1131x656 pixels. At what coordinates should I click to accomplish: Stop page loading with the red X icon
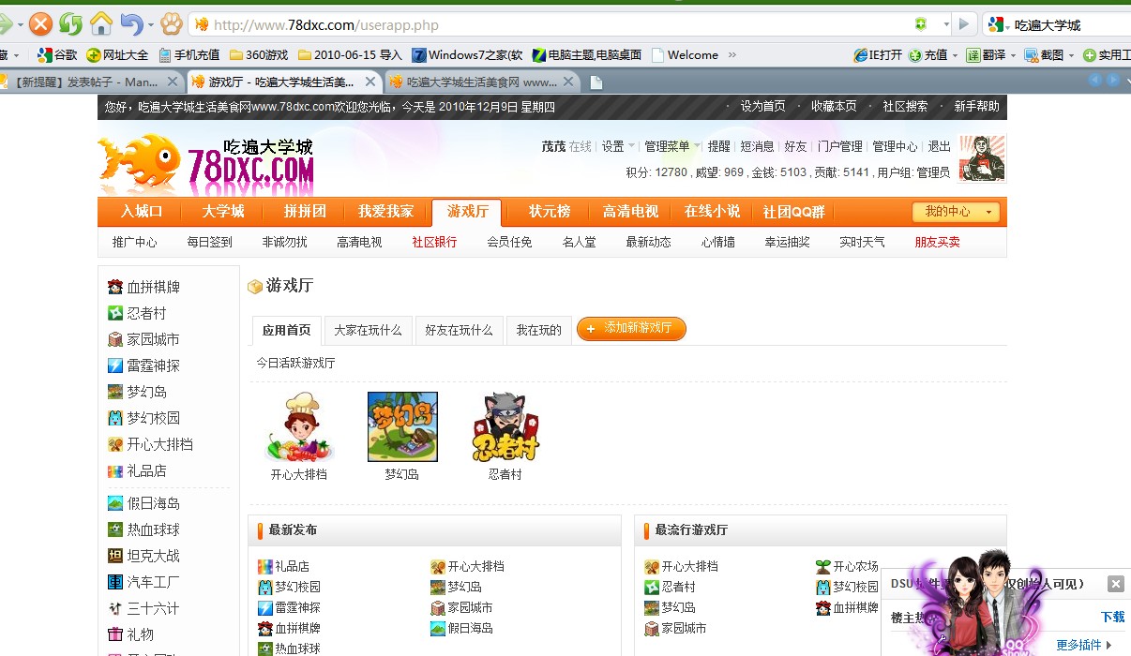[x=40, y=24]
